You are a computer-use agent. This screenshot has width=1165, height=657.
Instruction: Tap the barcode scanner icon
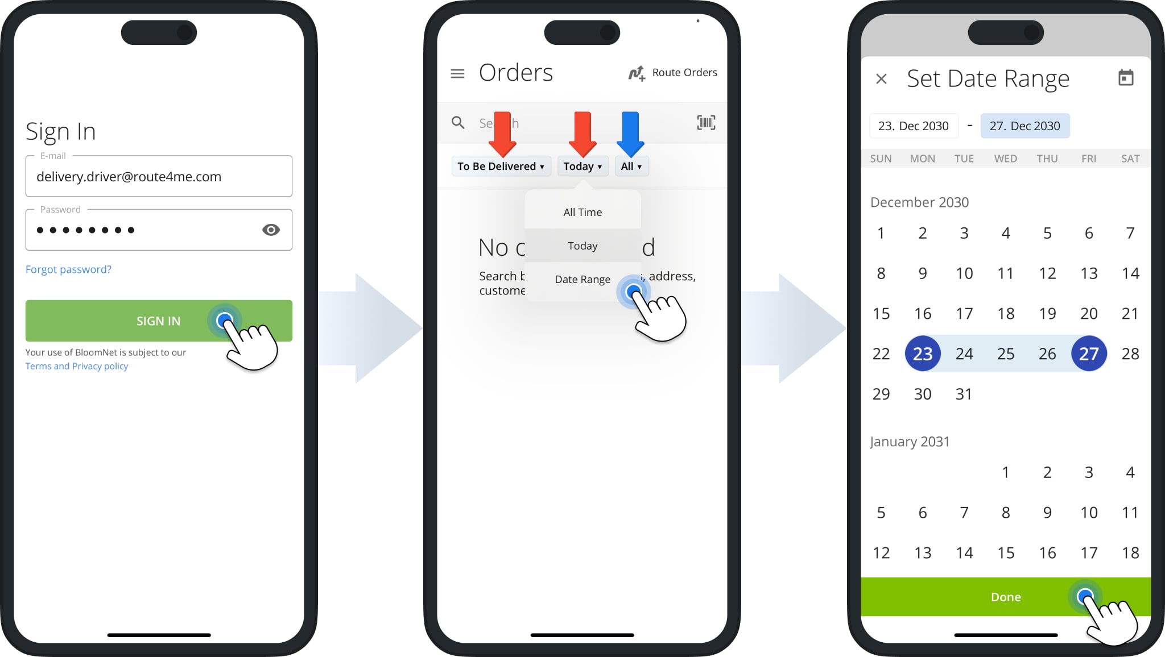click(x=706, y=122)
